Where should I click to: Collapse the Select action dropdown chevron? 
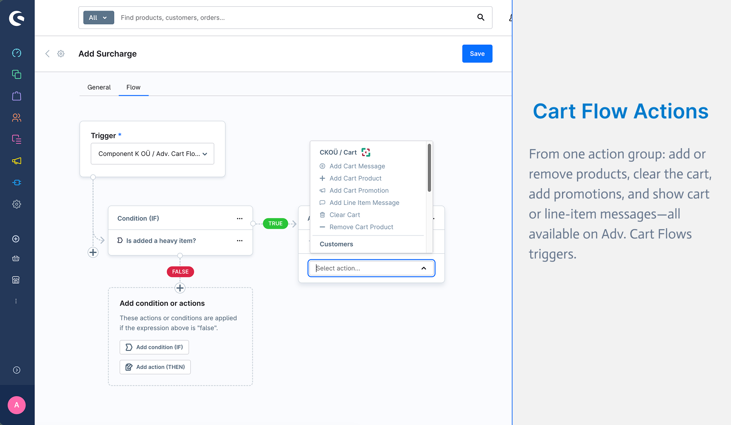tap(424, 268)
